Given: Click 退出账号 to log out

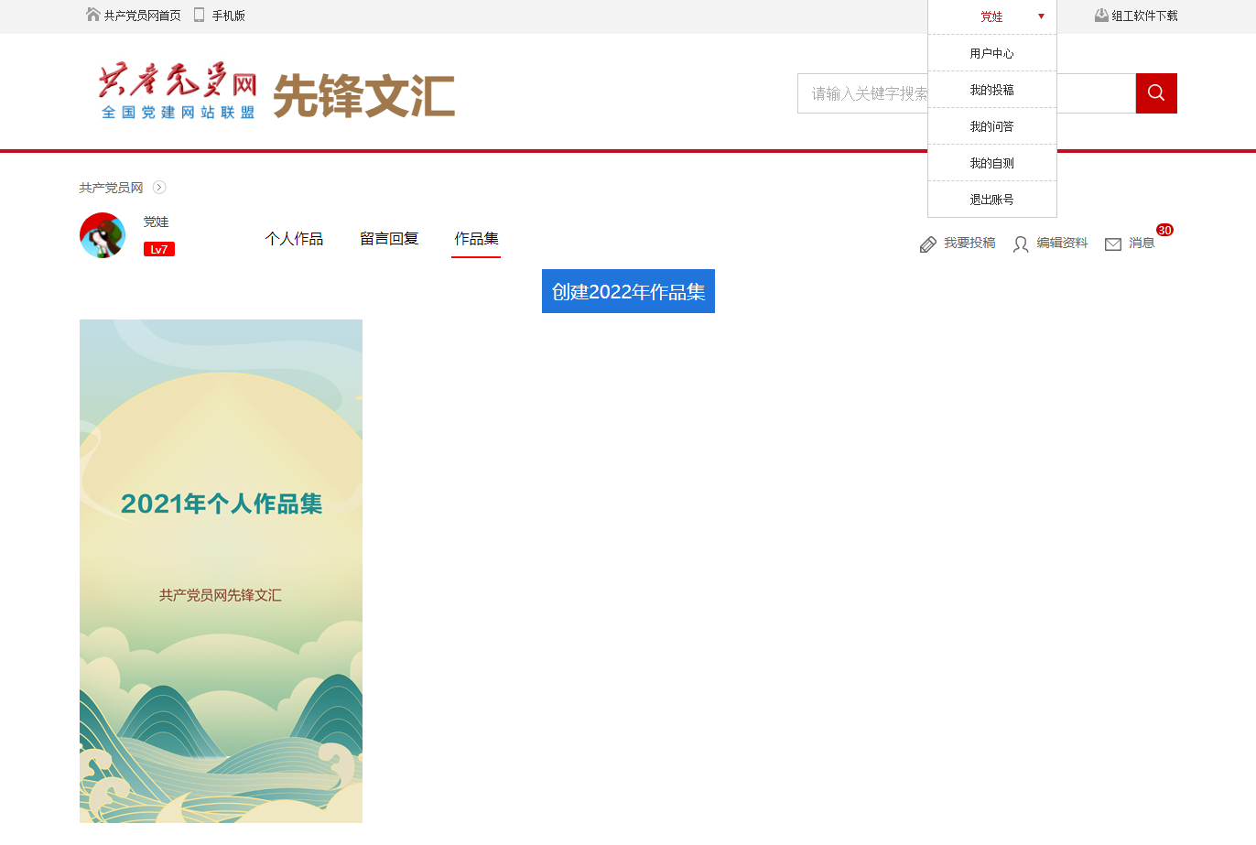Looking at the screenshot, I should point(991,200).
